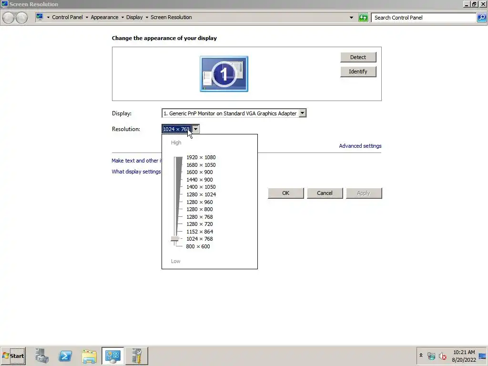Click the taskbar clock
Image resolution: width=488 pixels, height=366 pixels.
point(464,356)
